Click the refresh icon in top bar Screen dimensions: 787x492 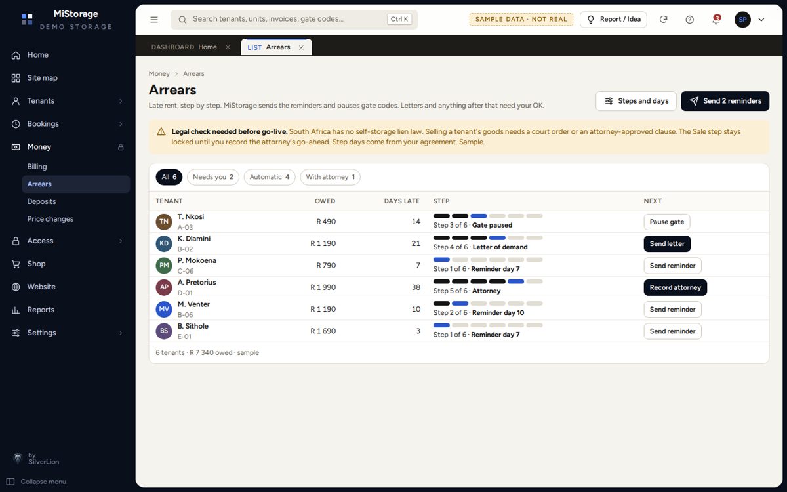click(664, 20)
